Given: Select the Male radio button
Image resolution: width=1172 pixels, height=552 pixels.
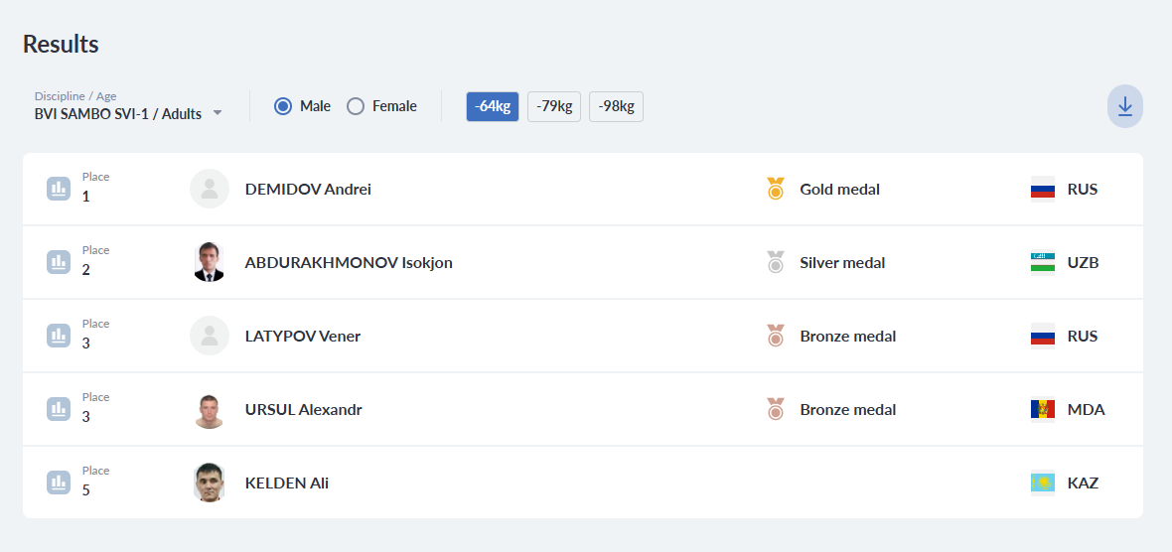Looking at the screenshot, I should pos(283,106).
